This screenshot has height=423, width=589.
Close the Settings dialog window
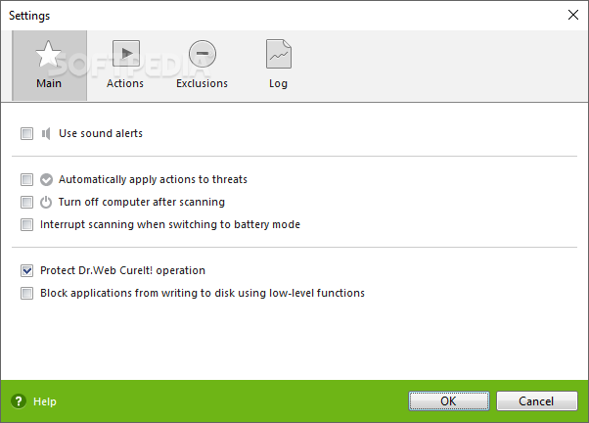[x=573, y=15]
